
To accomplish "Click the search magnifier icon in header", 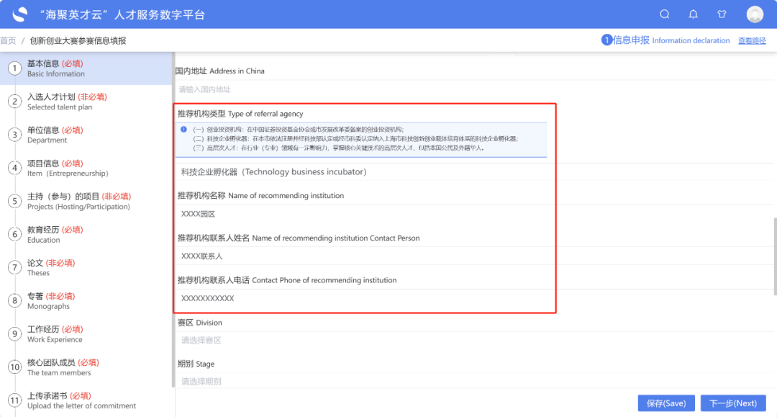I will pyautogui.click(x=665, y=14).
